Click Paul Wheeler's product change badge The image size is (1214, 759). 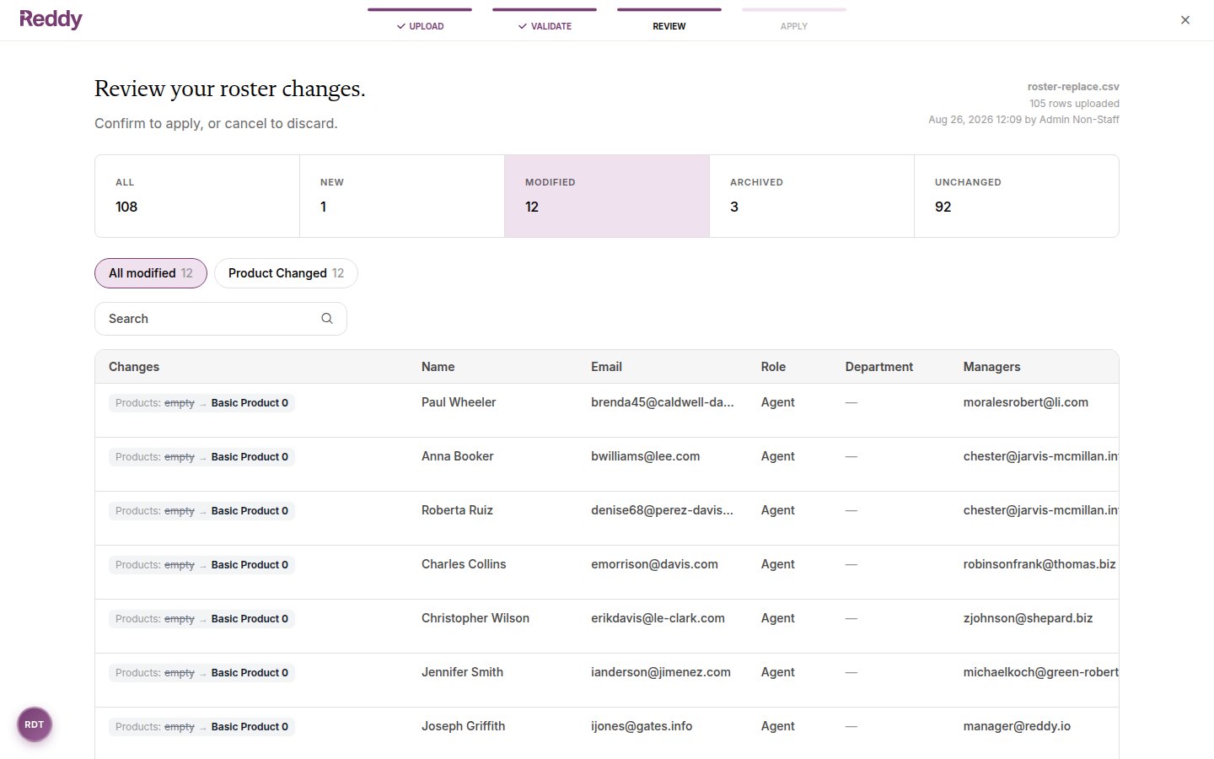pyautogui.click(x=201, y=403)
